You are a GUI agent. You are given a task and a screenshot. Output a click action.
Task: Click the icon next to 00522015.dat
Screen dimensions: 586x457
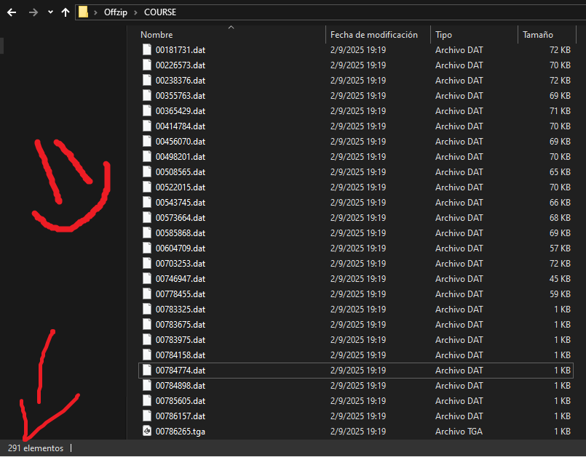pyautogui.click(x=147, y=187)
